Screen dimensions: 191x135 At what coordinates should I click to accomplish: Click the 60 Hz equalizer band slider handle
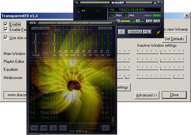click(54, 44)
